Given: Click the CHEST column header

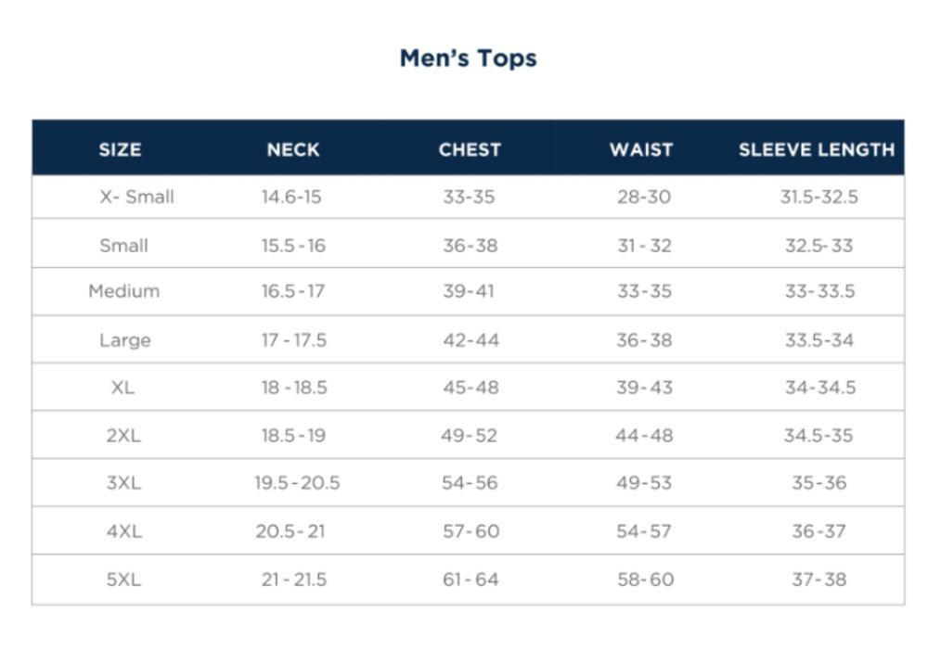Looking at the screenshot, I should point(470,149).
